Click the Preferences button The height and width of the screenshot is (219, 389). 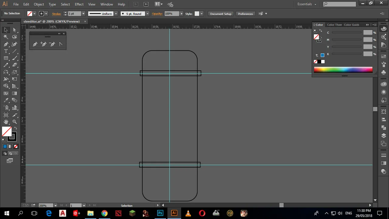pyautogui.click(x=245, y=14)
